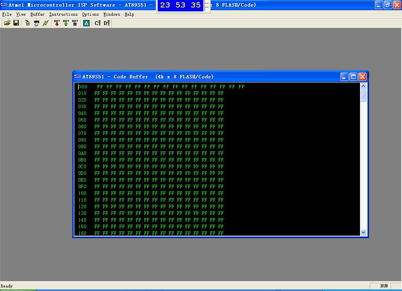Minimize the main Atmel ISP window
The image size is (402, 291).
379,5
